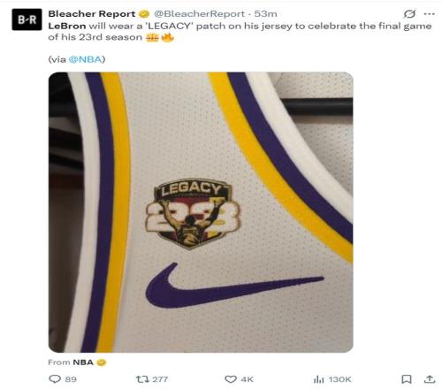Click the 89 replies count

pos(71,379)
